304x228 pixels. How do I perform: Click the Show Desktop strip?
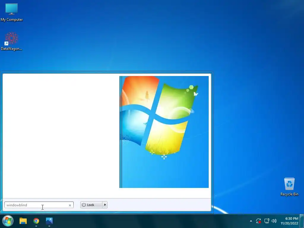click(x=302, y=221)
